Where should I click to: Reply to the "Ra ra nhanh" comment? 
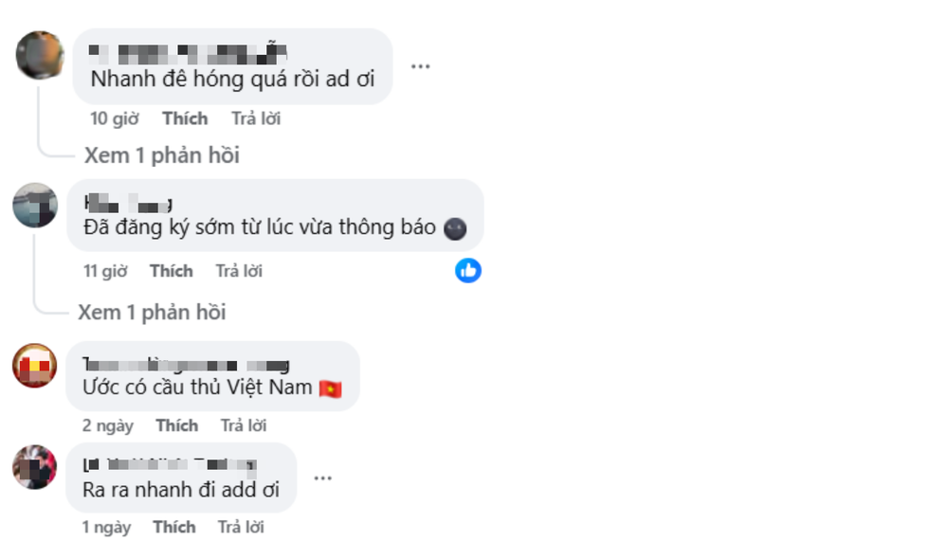coord(241,527)
